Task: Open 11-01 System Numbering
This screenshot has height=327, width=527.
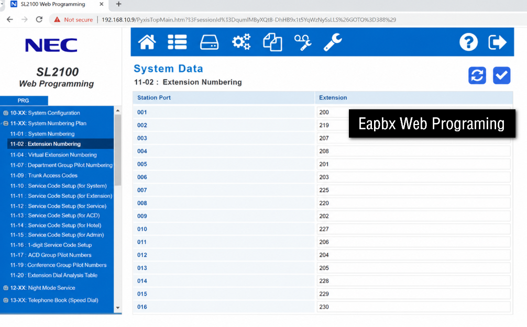Action: 42,133
